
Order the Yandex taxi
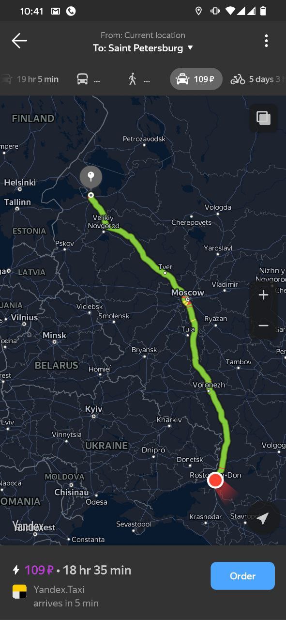pos(242,576)
